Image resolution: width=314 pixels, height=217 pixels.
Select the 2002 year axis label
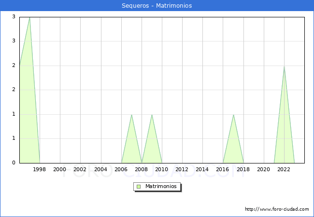80,169
